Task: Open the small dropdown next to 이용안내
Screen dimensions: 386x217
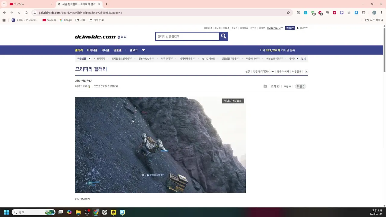Action: (x=307, y=71)
